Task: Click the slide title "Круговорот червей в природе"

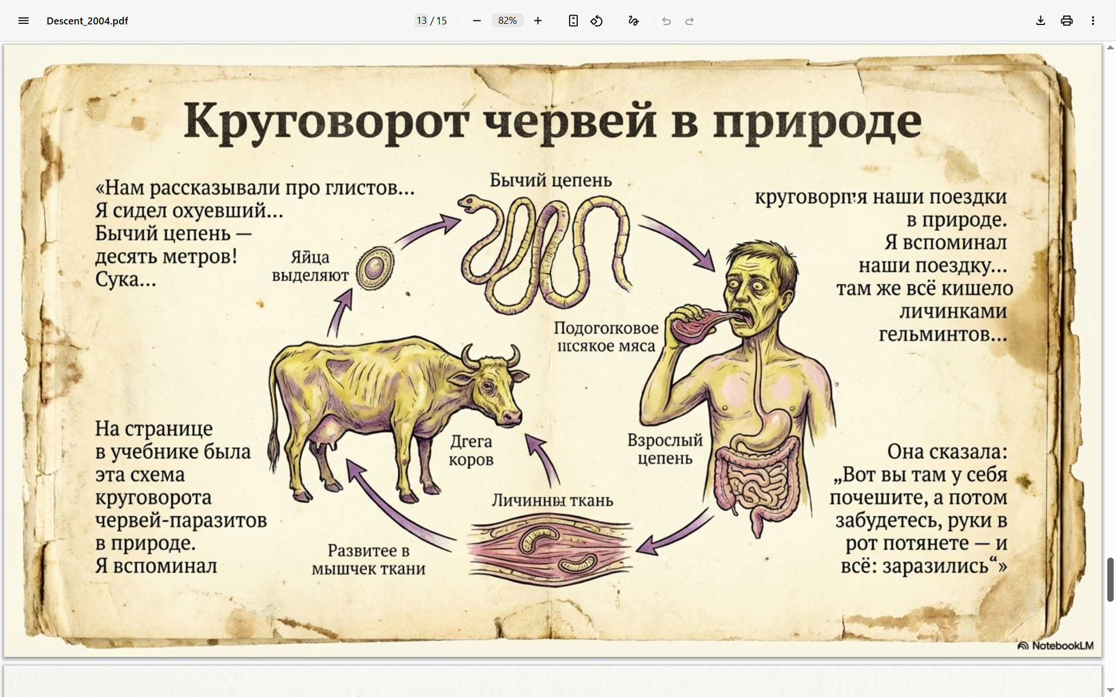Action: coord(552,121)
